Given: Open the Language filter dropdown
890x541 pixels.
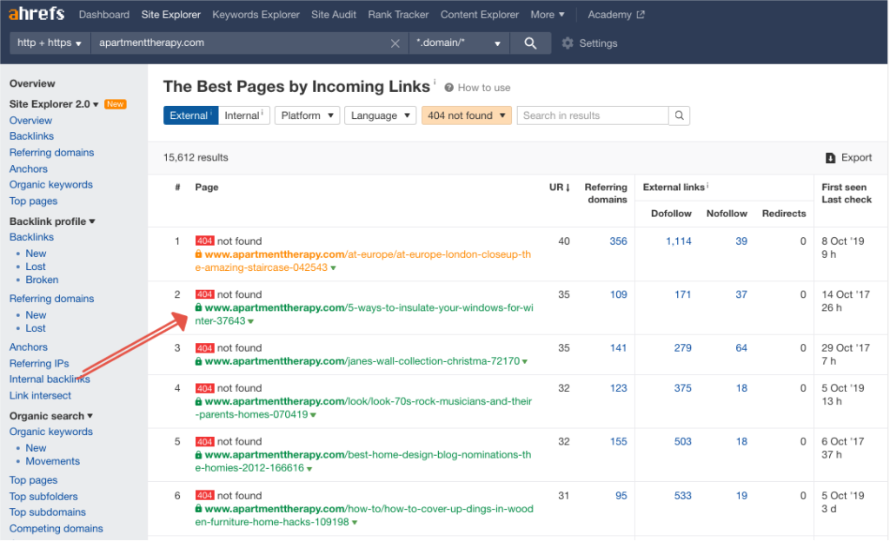Looking at the screenshot, I should coord(380,115).
